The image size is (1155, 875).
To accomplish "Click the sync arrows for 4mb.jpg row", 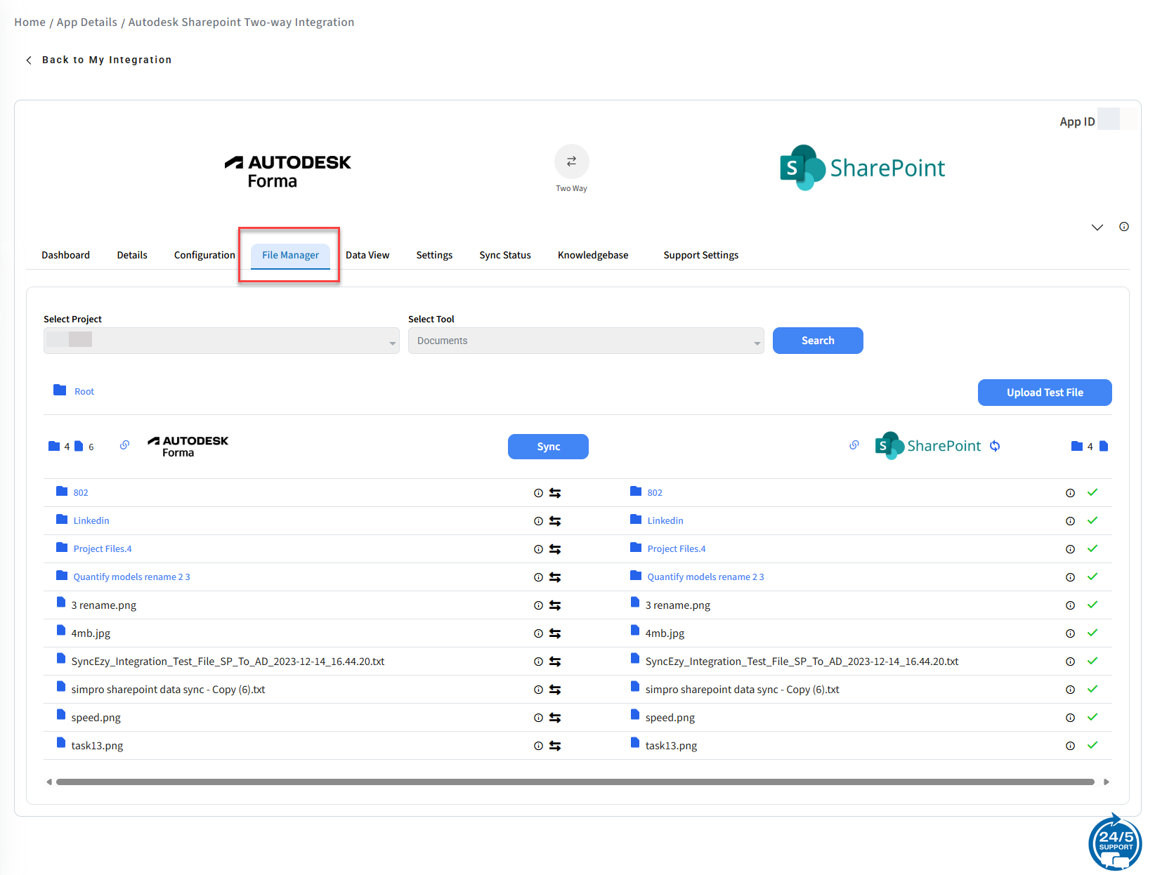I will [x=555, y=633].
